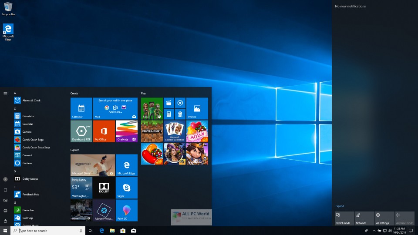
Task: Show hidden system tray icons chevron
Action: (x=374, y=231)
